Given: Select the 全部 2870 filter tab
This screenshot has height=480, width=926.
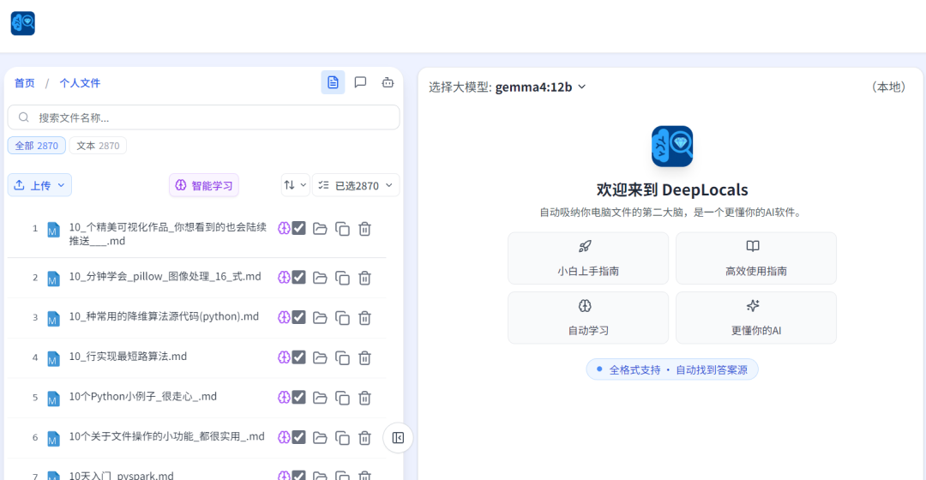Looking at the screenshot, I should tap(37, 145).
